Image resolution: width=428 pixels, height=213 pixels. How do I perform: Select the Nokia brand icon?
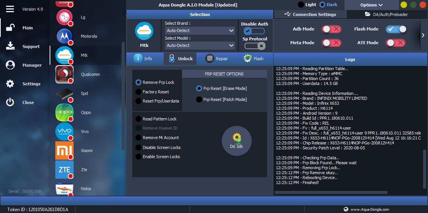click(64, 189)
